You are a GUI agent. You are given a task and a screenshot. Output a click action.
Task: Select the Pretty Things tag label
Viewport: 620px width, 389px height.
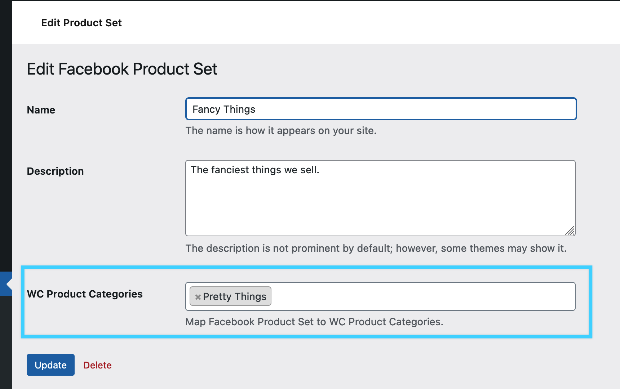point(234,296)
